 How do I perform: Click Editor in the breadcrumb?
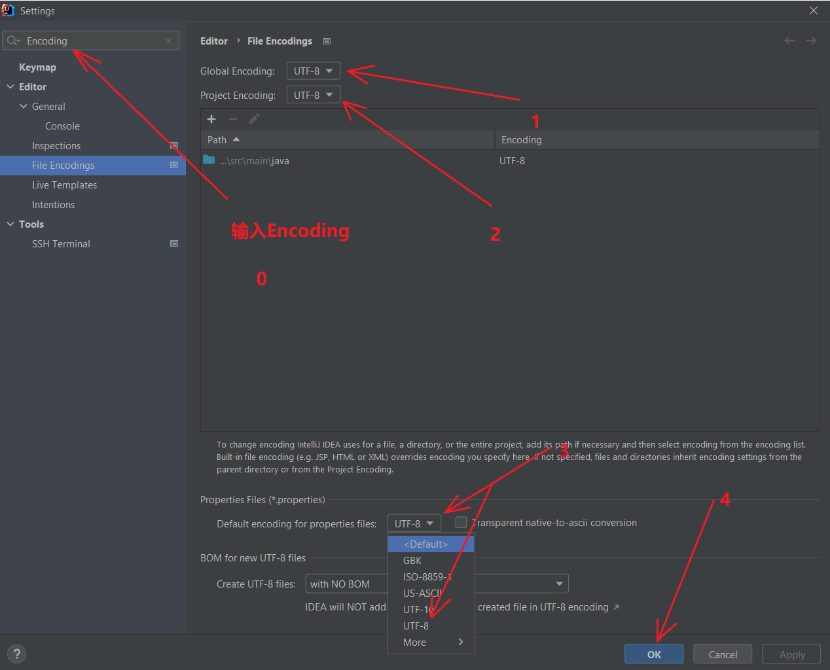pyautogui.click(x=214, y=41)
